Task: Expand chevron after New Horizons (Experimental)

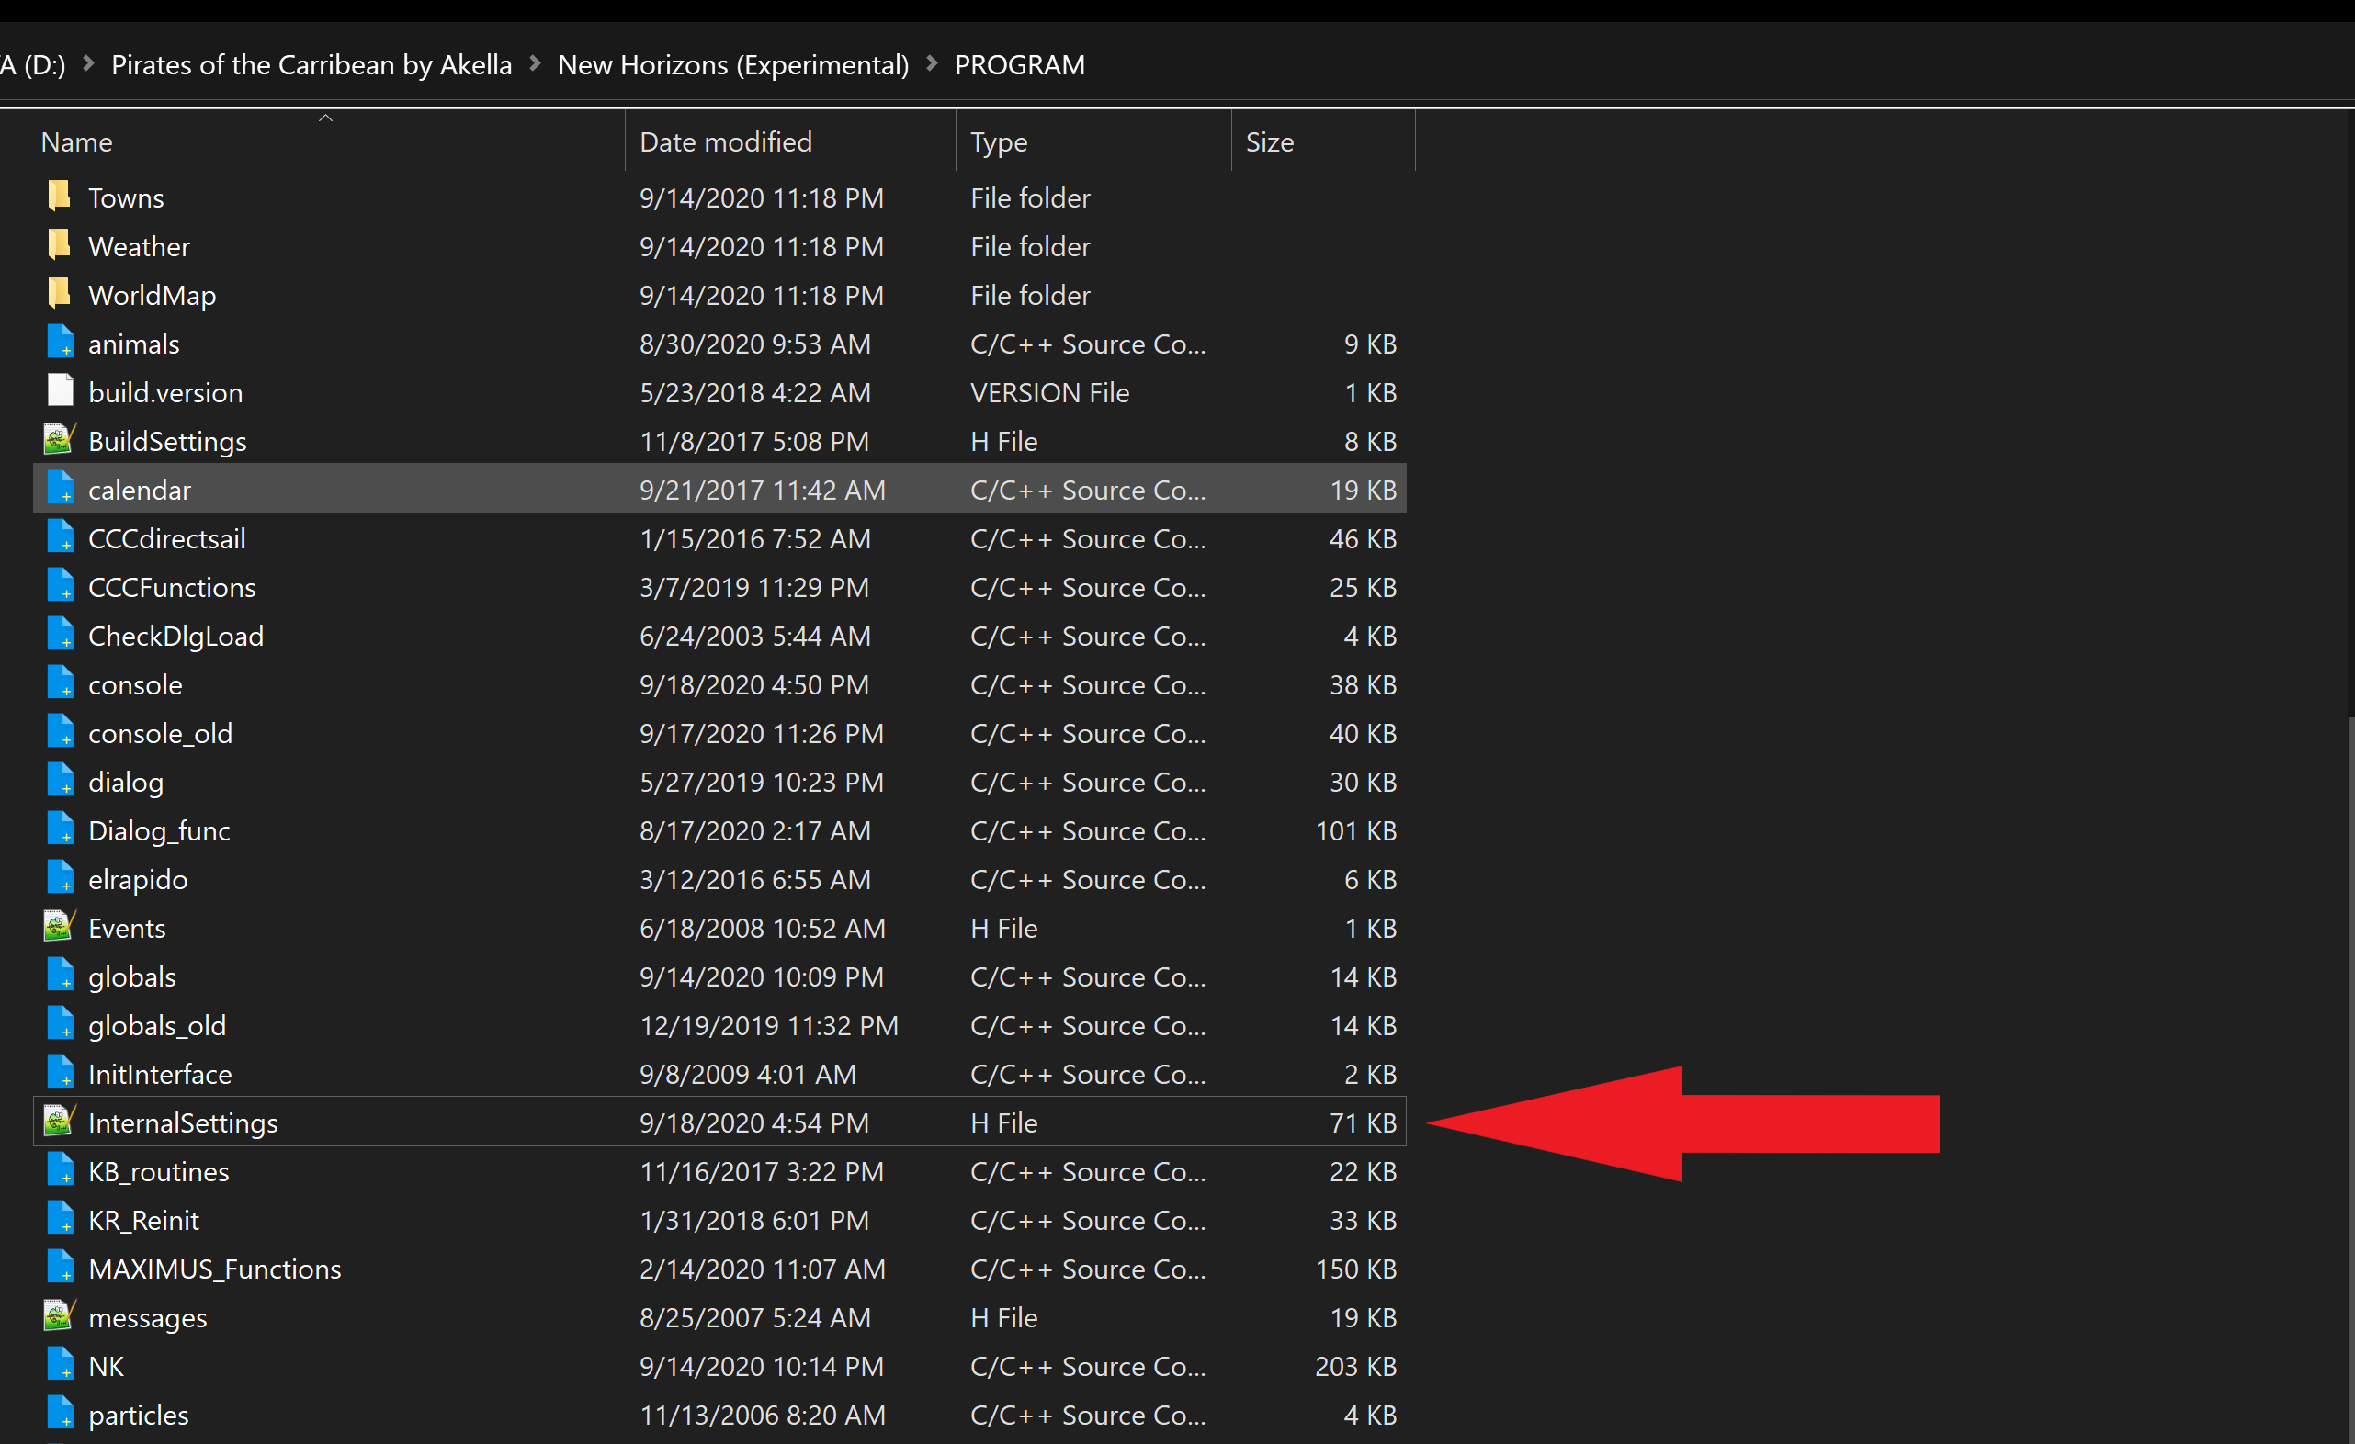Action: click(x=932, y=63)
